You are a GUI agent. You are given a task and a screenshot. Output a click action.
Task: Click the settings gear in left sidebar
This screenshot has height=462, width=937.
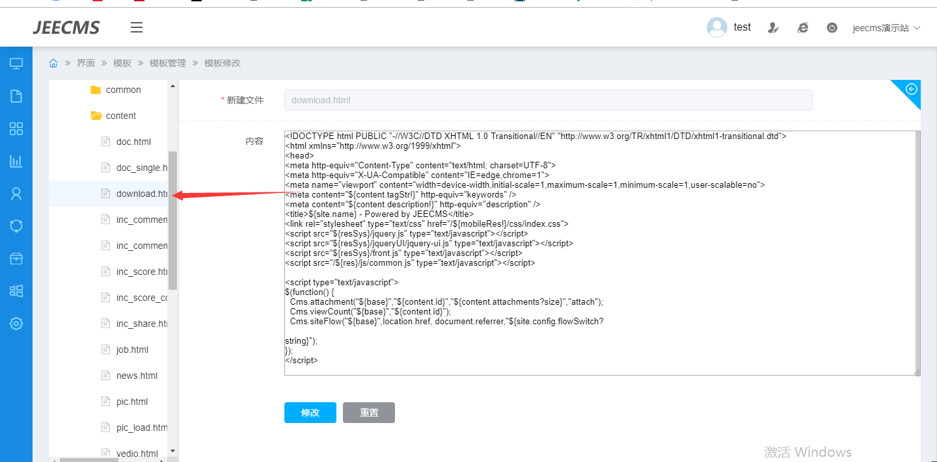click(x=16, y=324)
